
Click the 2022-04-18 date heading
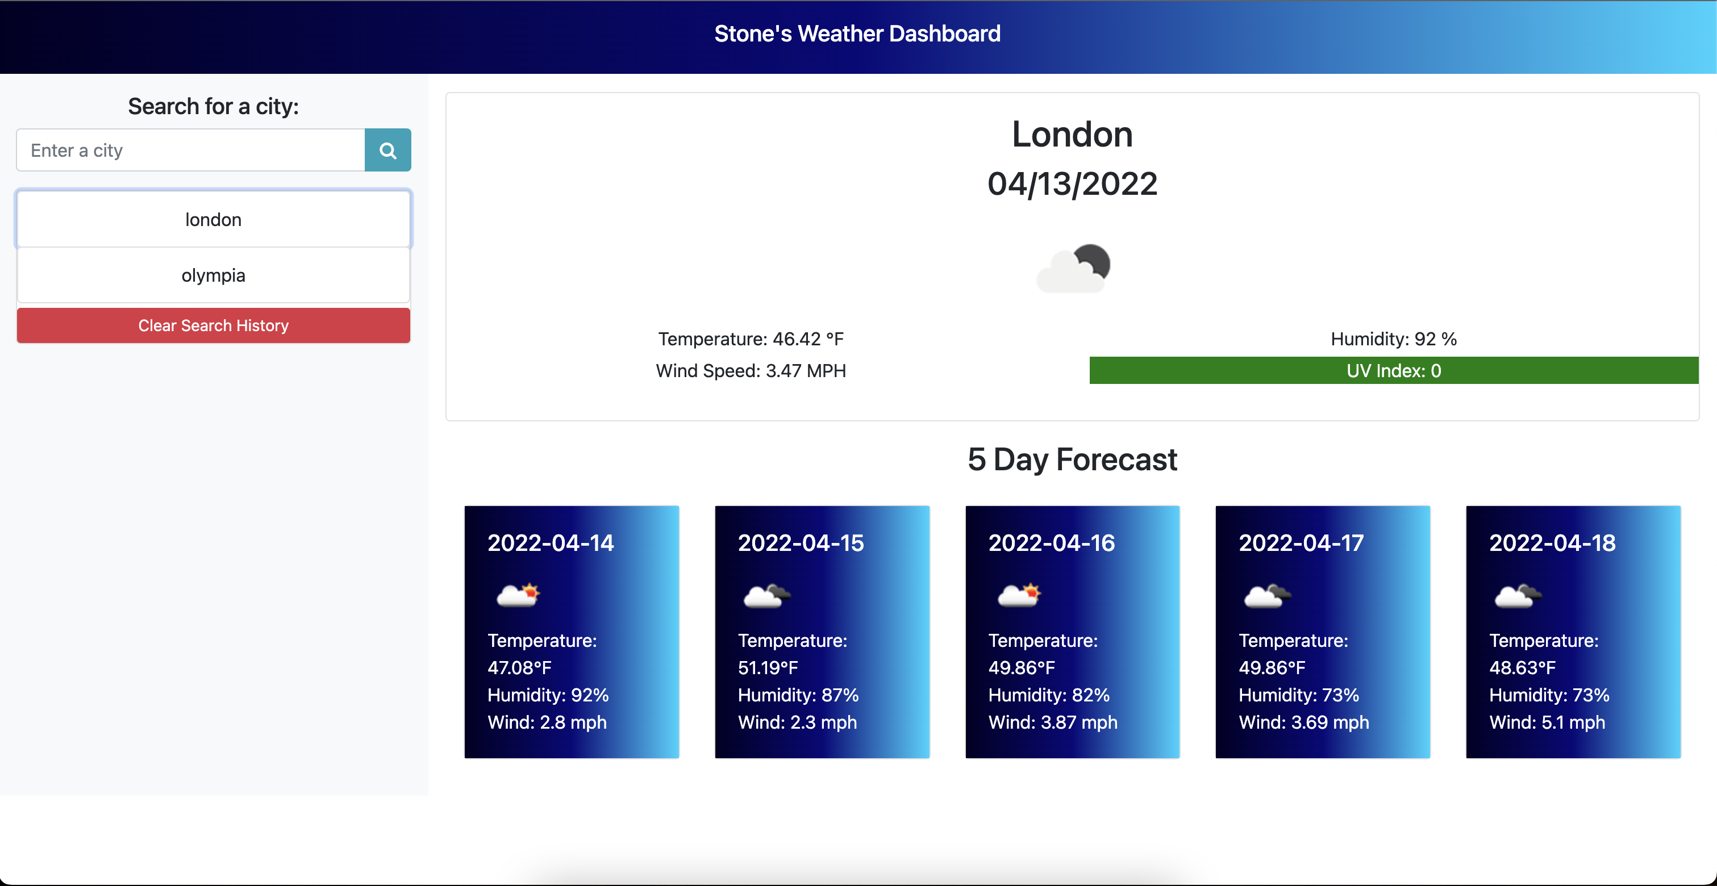pos(1552,542)
